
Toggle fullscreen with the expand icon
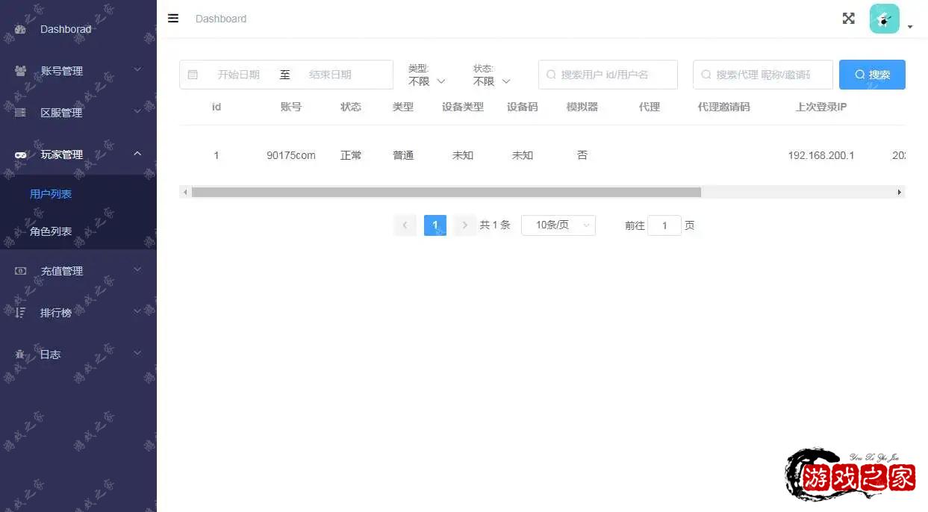click(x=848, y=19)
